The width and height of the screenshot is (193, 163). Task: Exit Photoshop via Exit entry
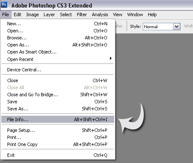click(58, 155)
